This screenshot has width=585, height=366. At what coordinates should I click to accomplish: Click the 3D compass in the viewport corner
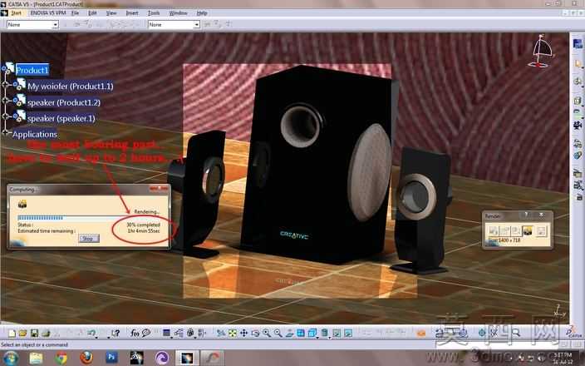coord(541,52)
